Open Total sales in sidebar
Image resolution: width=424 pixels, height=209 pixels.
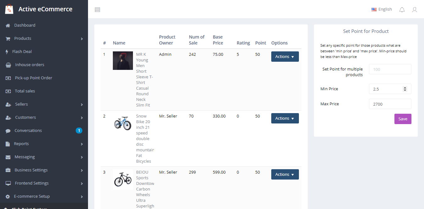(25, 91)
